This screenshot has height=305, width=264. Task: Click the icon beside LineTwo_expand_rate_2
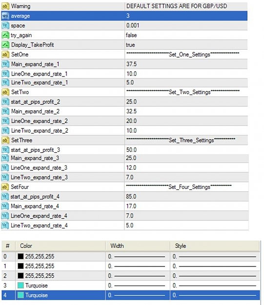5,130
